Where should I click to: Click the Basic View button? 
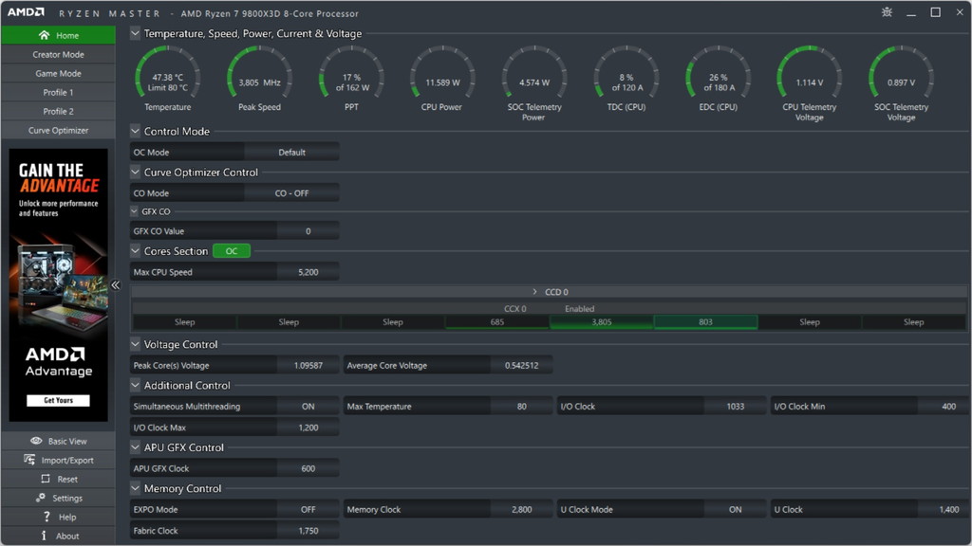(x=58, y=441)
